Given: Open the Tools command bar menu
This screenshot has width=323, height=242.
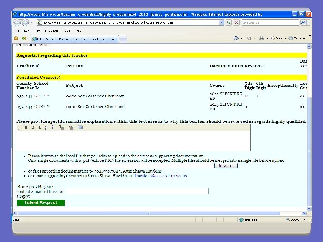Looking at the screenshot, I should [x=297, y=38].
